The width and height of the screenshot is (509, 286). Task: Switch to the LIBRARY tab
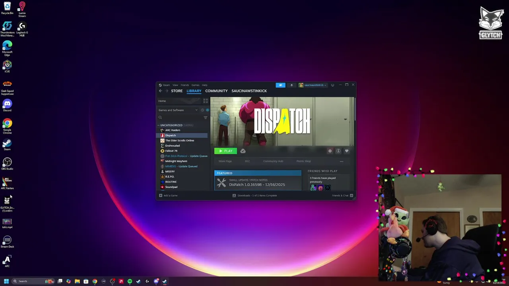point(194,91)
